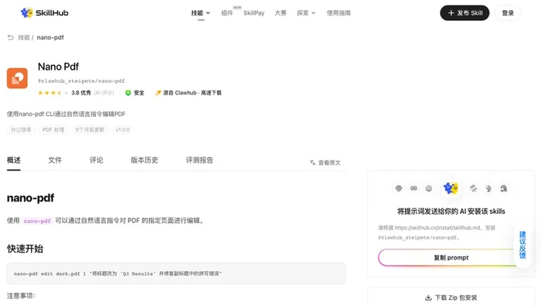Image resolution: width=542 pixels, height=306 pixels.
Task: Click 下载 Zip 包安装
Action: click(451, 297)
